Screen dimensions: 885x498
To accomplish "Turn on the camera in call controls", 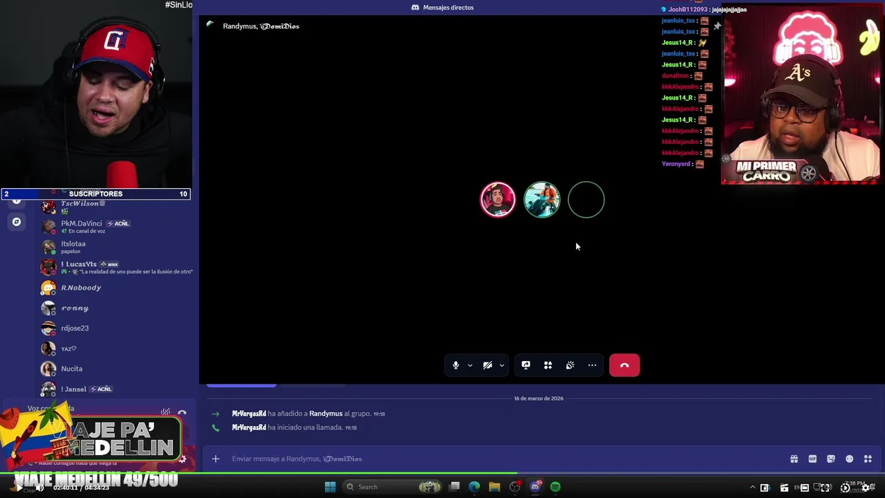I will (x=487, y=365).
